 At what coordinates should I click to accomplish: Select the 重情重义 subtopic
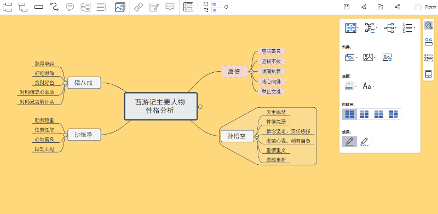coord(276,151)
